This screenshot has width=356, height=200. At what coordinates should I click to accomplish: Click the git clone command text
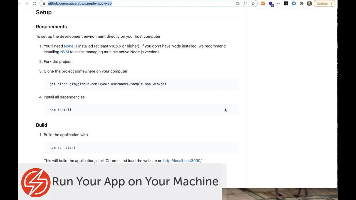tap(108, 84)
